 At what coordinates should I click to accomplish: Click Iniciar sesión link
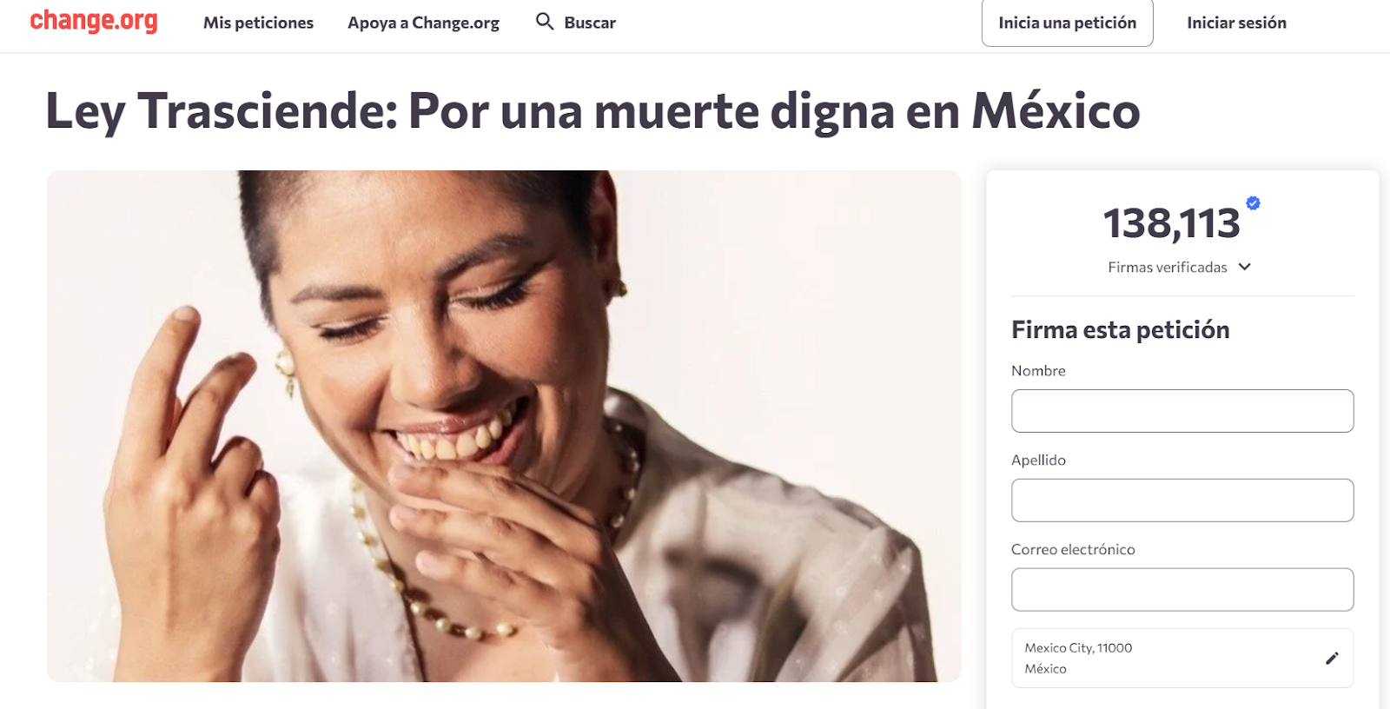(x=1236, y=23)
